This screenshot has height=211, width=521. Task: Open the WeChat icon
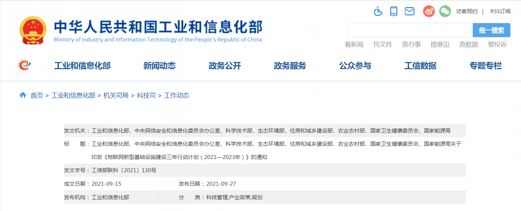click(x=445, y=11)
